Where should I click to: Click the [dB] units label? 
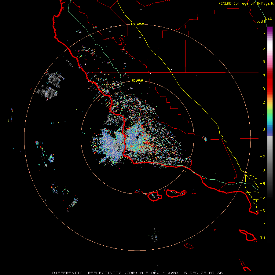[x=261, y=21]
